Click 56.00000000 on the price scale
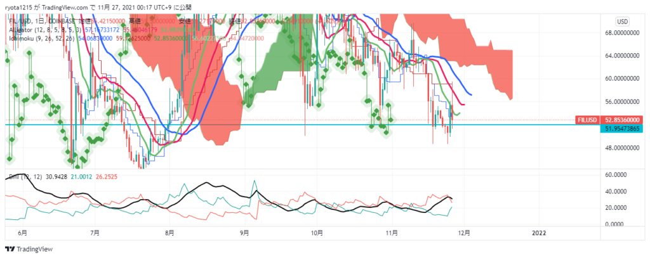The width and height of the screenshot is (650, 258). coord(622,101)
